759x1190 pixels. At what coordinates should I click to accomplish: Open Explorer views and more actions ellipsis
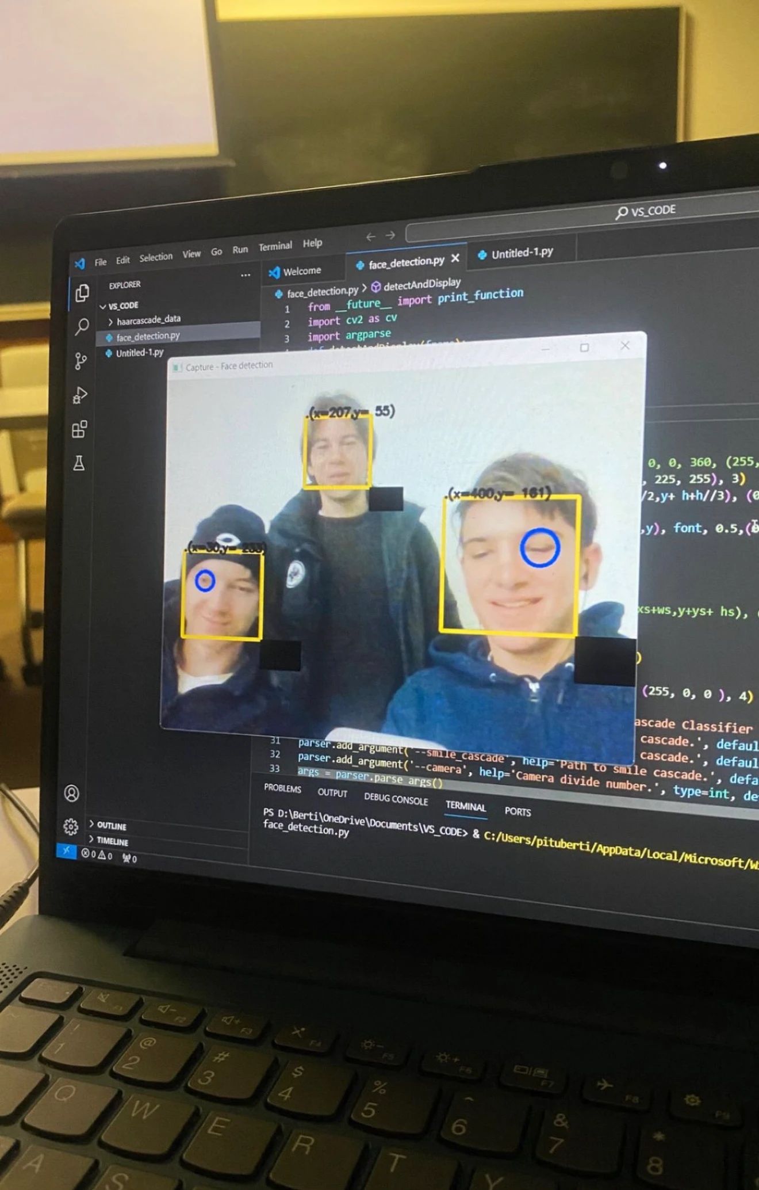click(246, 275)
